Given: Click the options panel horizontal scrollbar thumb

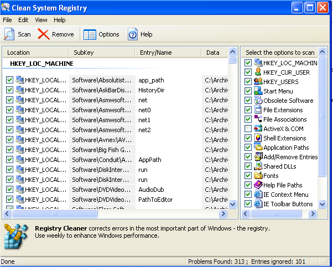Looking at the screenshot, I should (x=276, y=213).
